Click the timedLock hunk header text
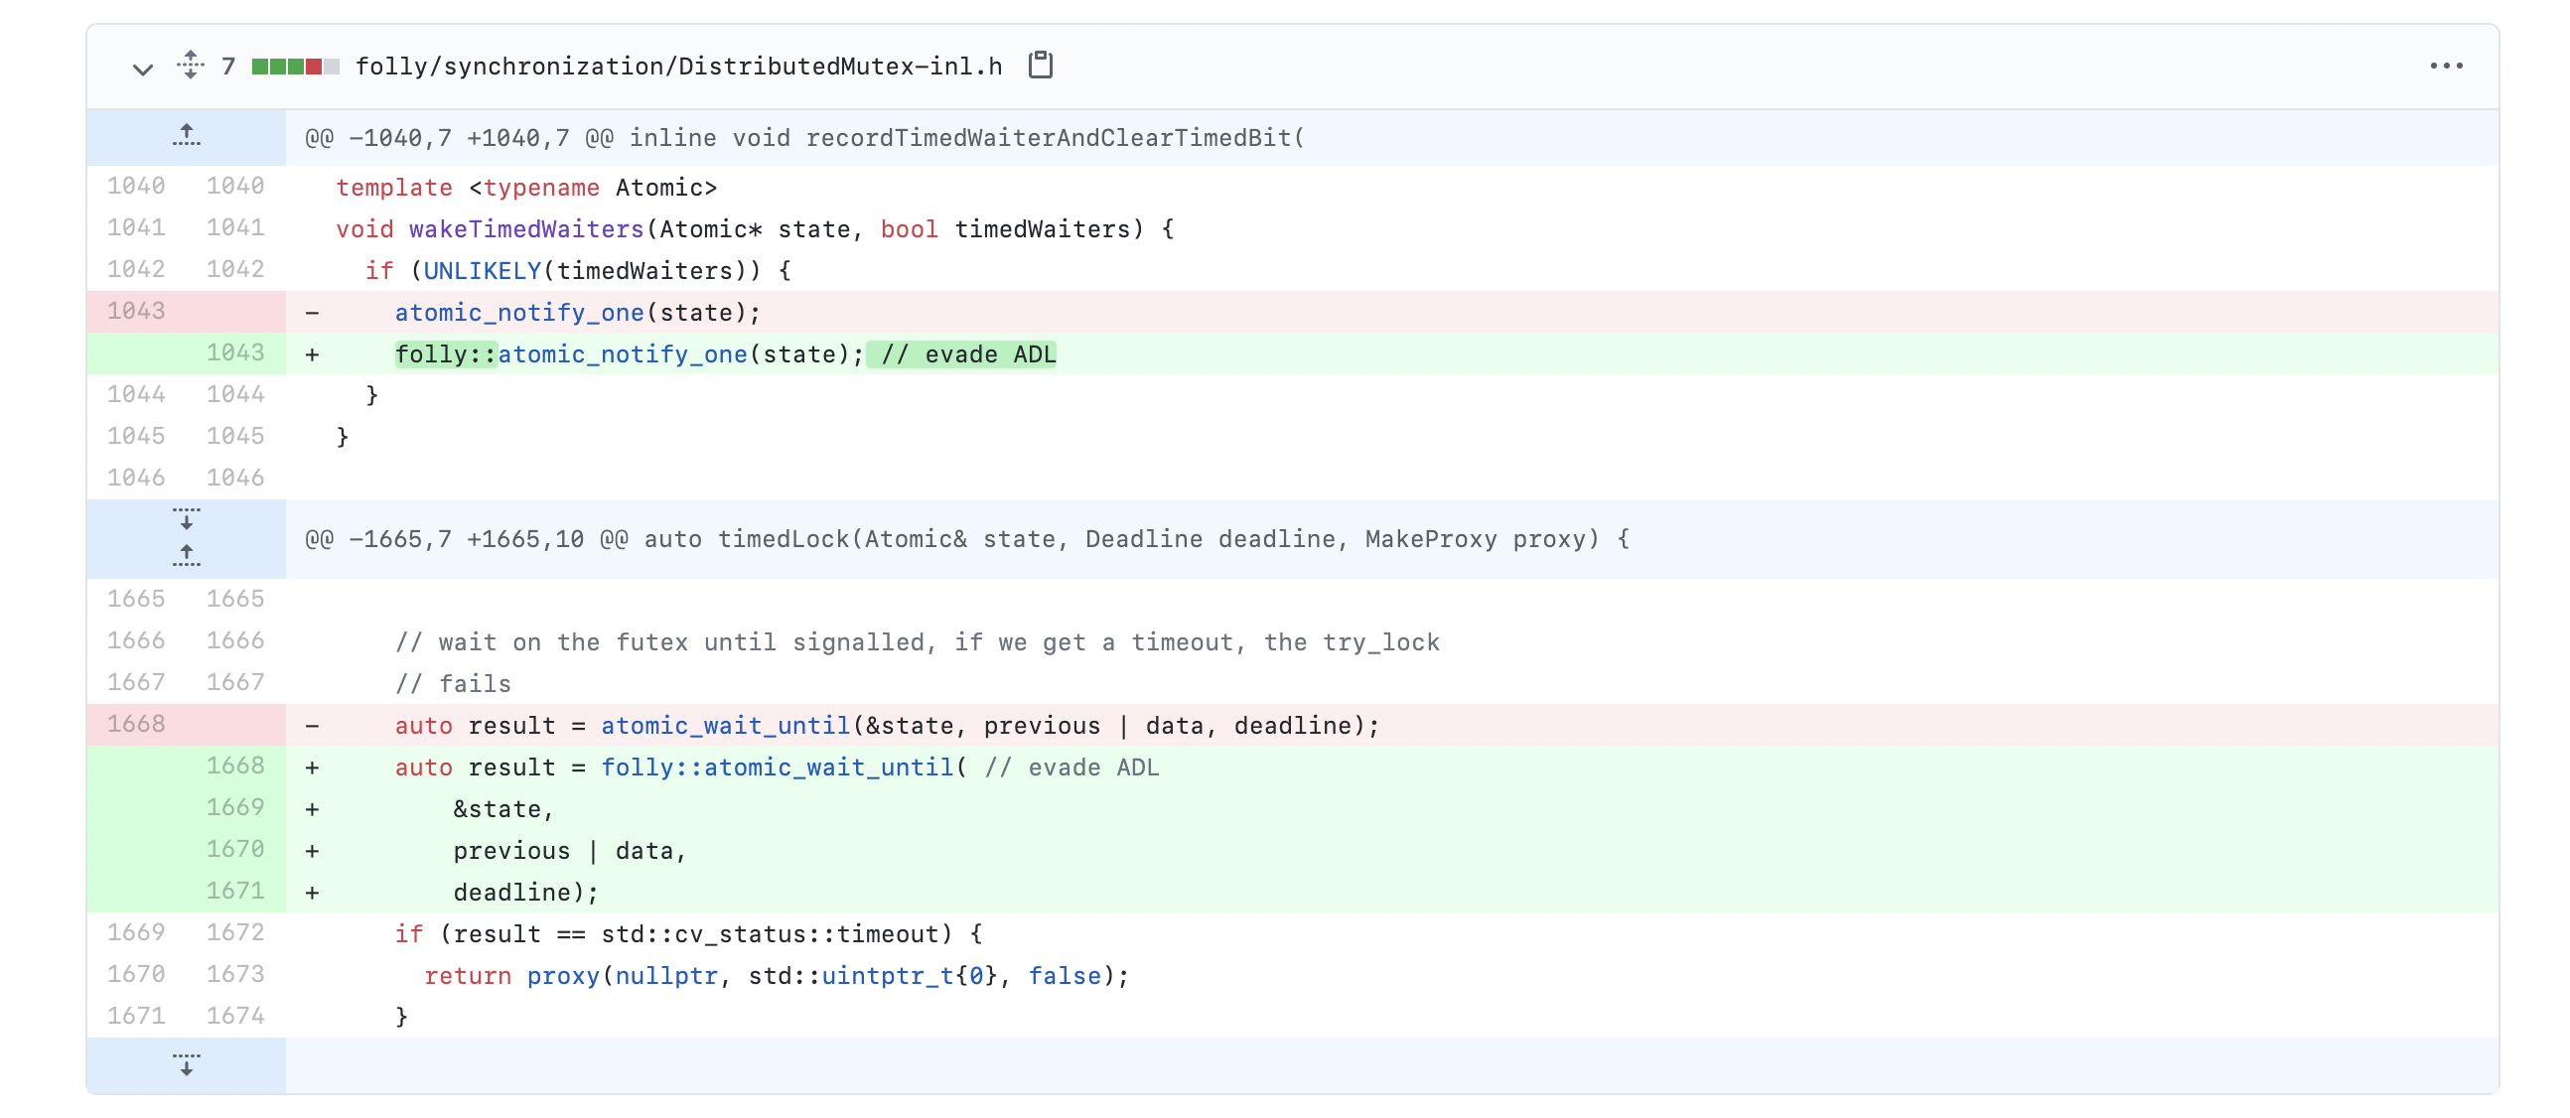Viewport: 2570px width, 1118px height. coord(966,539)
